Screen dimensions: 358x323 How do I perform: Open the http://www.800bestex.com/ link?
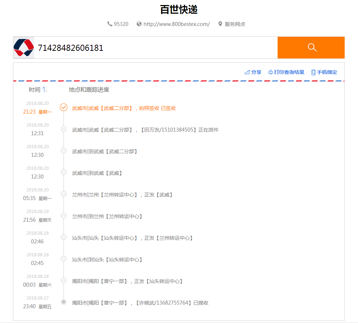[177, 24]
